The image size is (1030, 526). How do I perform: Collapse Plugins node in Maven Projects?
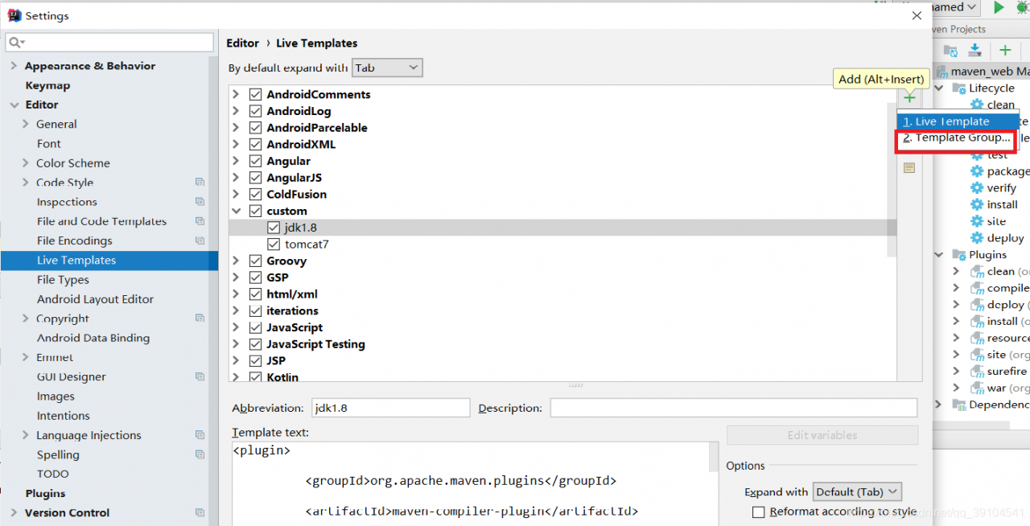939,254
